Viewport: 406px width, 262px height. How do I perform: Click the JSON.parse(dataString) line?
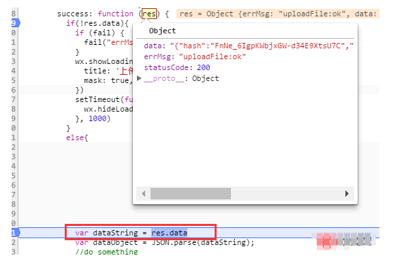click(165, 242)
